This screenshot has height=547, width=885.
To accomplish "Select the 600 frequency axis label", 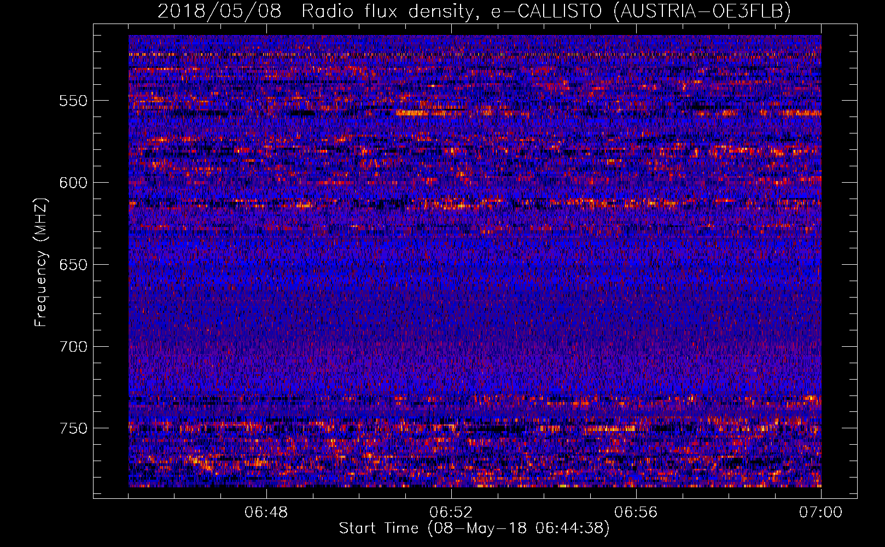I will (x=73, y=183).
